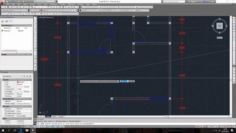Click Refresh icon in External References palette
The width and height of the screenshot is (236, 133).
tap(7, 21)
